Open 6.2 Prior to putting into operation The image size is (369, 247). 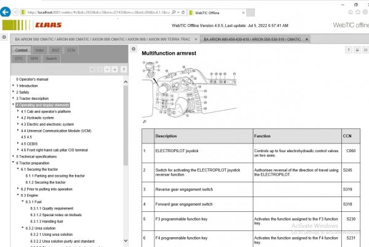click(x=47, y=189)
